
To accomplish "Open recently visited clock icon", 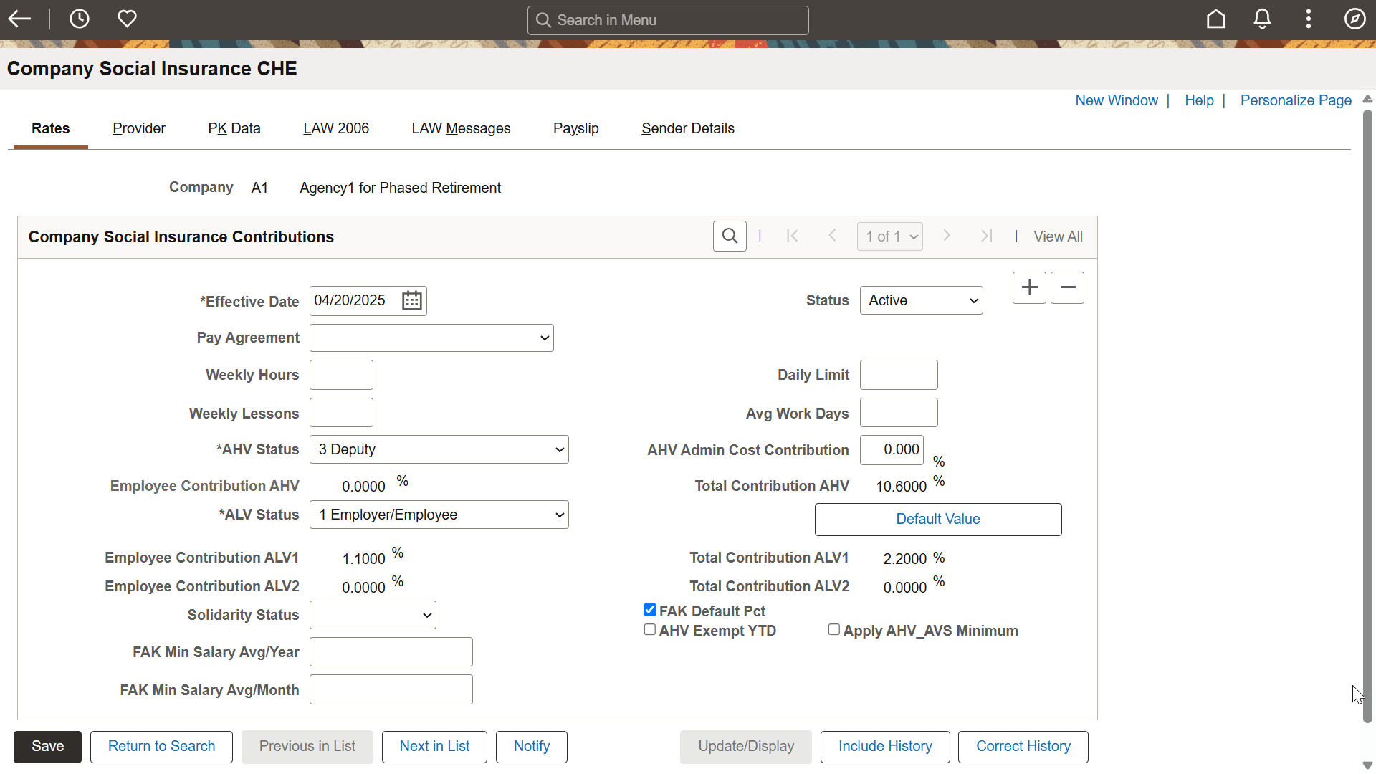I will (79, 19).
